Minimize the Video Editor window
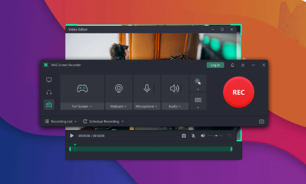 coord(213,30)
